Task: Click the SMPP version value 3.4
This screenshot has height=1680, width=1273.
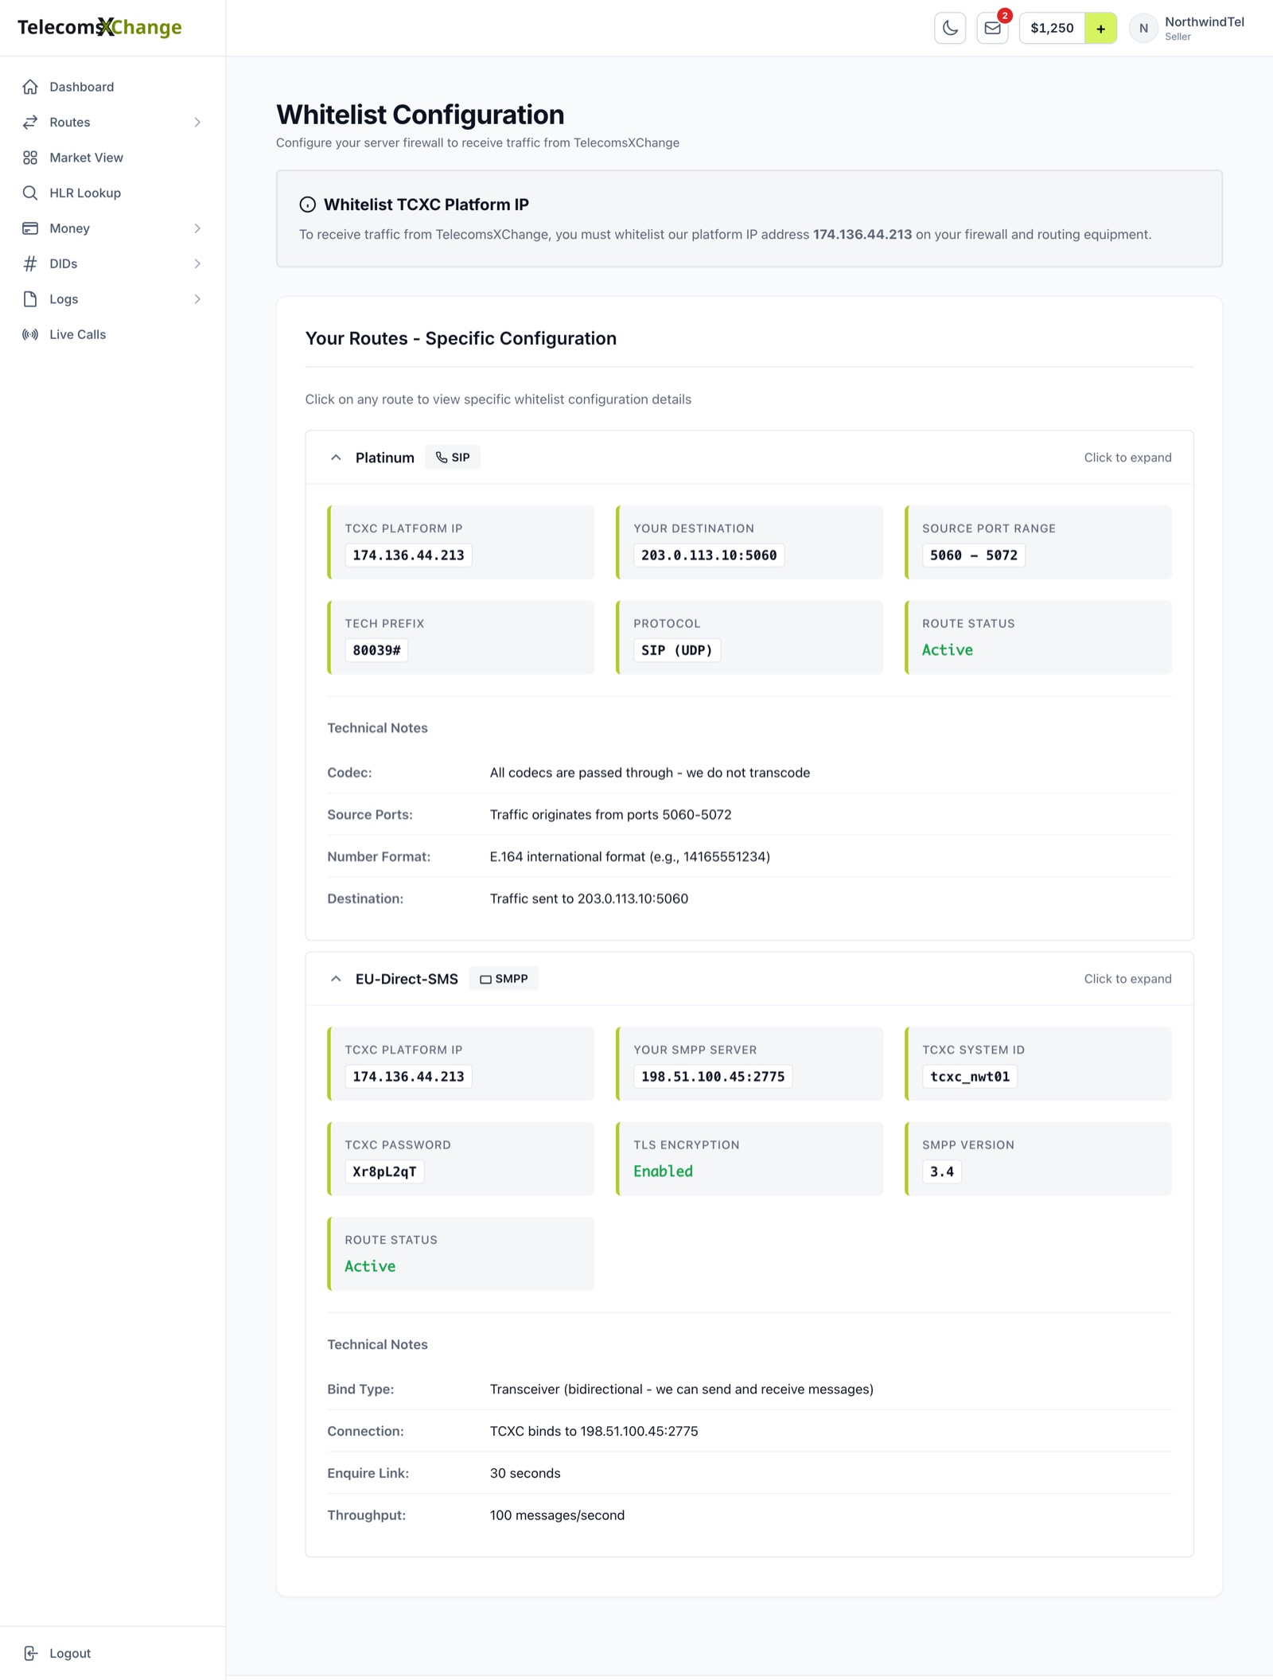Action: [x=942, y=1171]
